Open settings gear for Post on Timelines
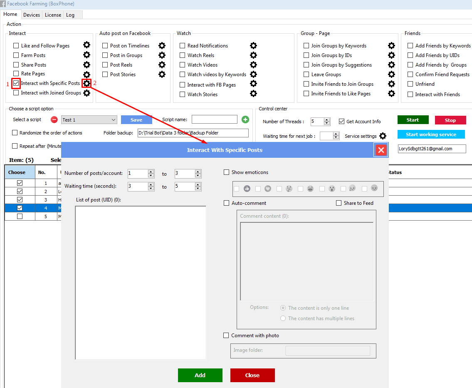472x388 pixels. click(162, 45)
